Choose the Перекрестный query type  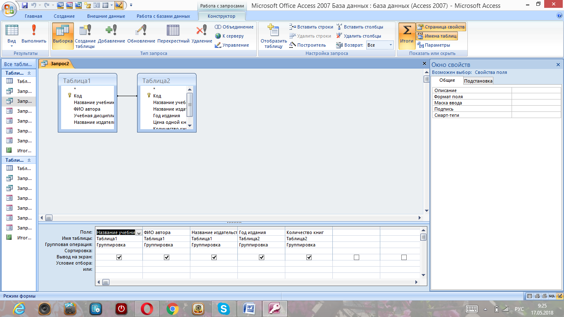coord(173,34)
